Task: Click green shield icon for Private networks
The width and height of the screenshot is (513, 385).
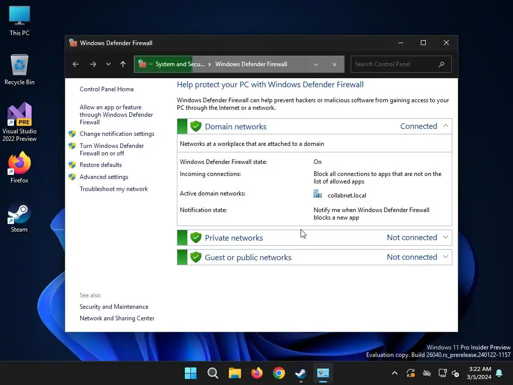Action: pos(196,238)
